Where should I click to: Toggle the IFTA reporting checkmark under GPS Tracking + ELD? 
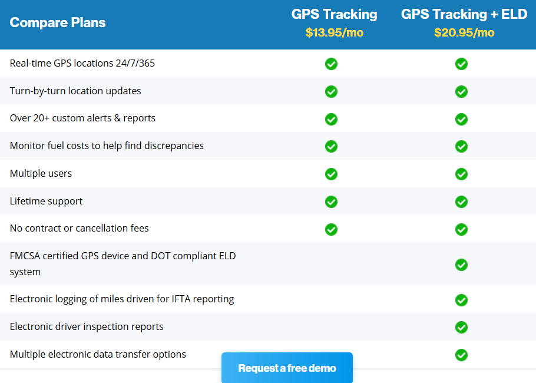coord(461,300)
